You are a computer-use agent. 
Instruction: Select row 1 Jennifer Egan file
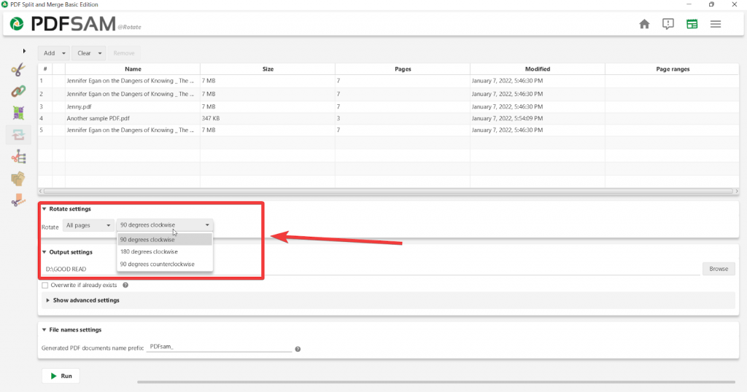pyautogui.click(x=388, y=81)
